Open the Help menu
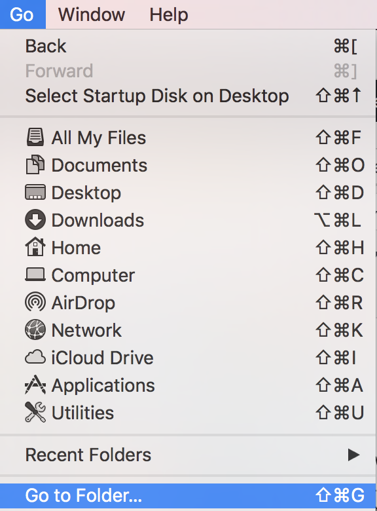This screenshot has width=377, height=511. pyautogui.click(x=169, y=14)
